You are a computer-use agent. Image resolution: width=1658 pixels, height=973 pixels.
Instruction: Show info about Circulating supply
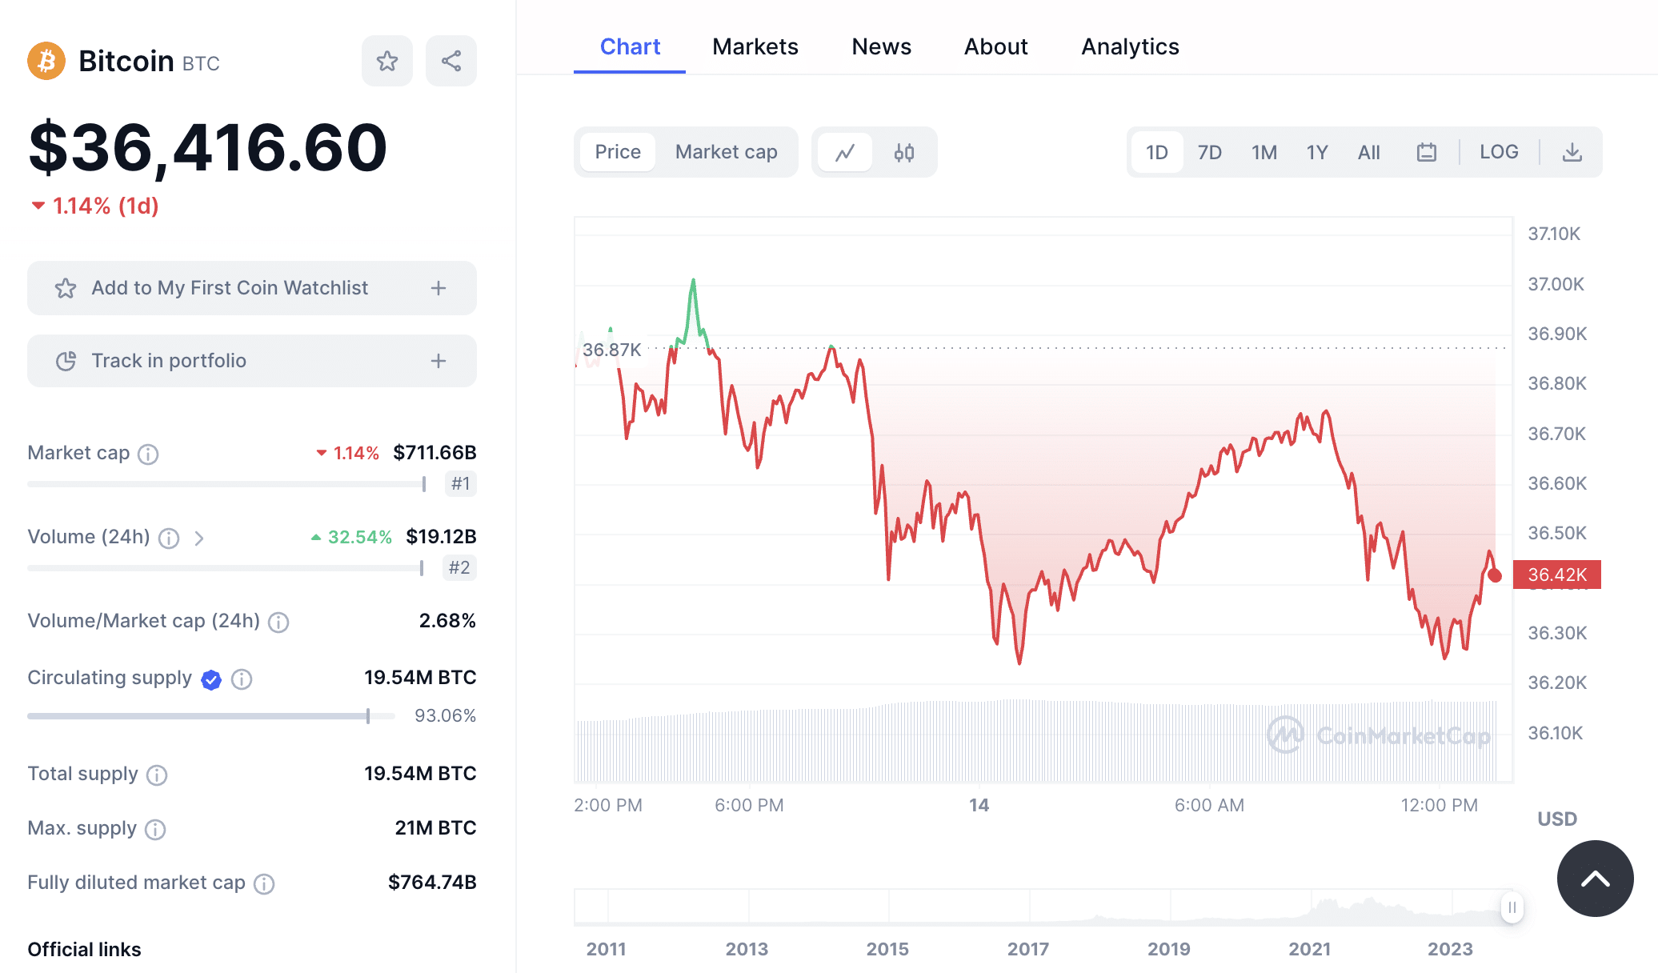click(x=242, y=679)
